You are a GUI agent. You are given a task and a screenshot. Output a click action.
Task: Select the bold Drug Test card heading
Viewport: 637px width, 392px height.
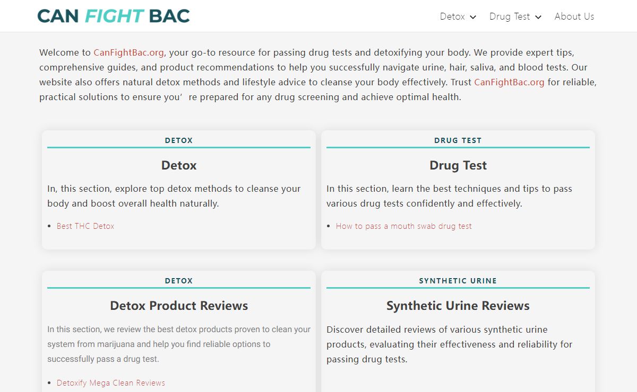(x=458, y=165)
